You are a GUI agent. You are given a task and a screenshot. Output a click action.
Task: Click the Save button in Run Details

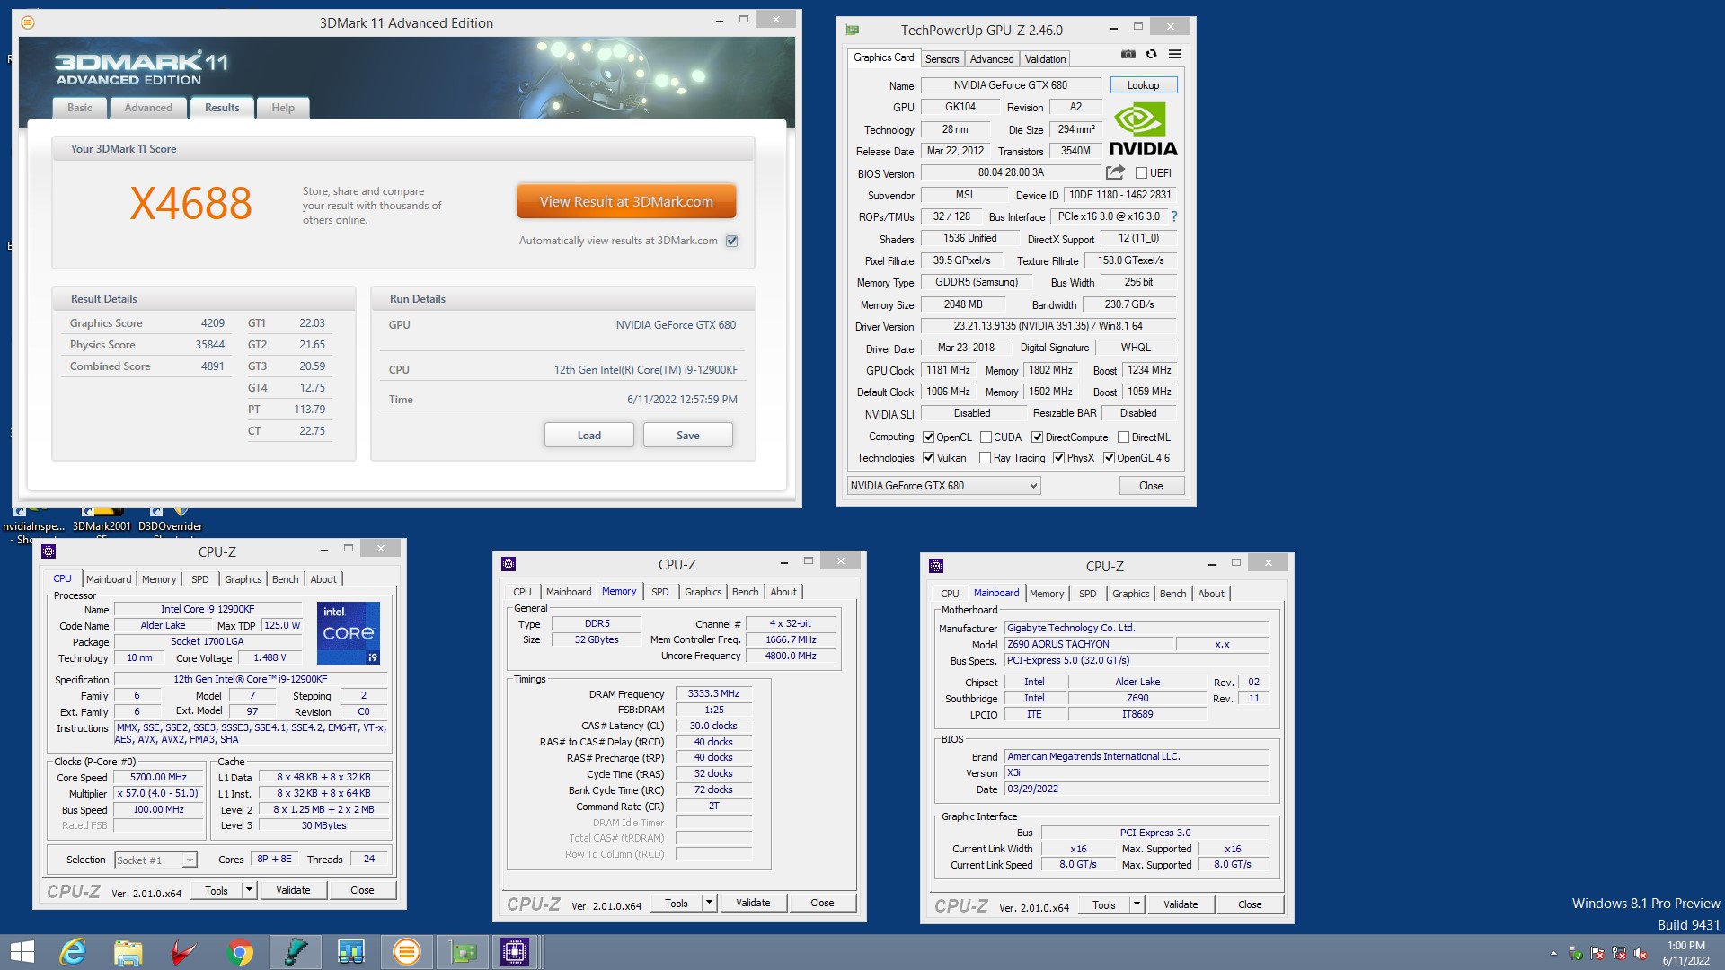pos(688,435)
